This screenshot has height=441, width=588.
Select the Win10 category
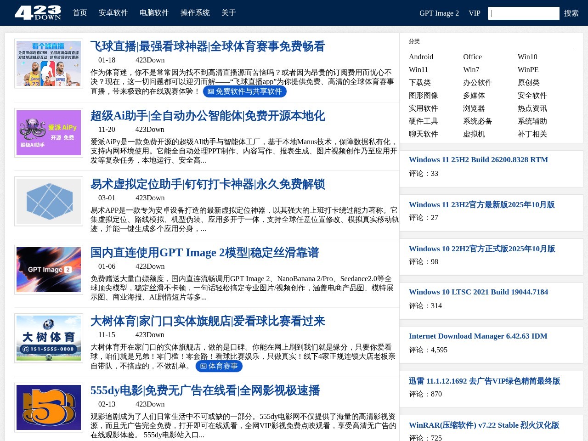point(527,57)
